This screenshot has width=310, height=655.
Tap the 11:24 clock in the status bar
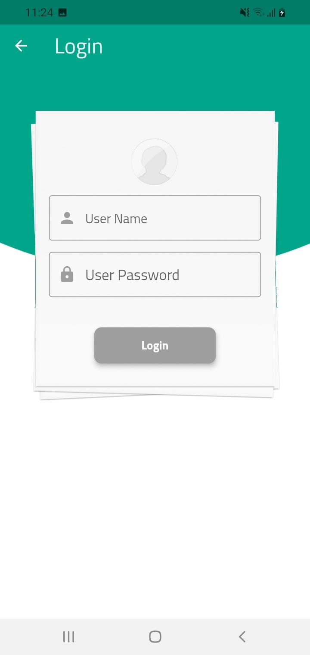(39, 12)
